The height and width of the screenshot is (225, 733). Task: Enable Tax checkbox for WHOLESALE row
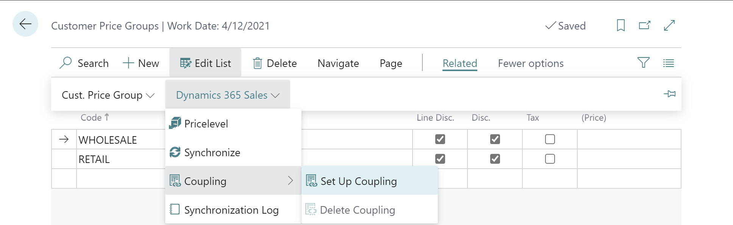550,139
